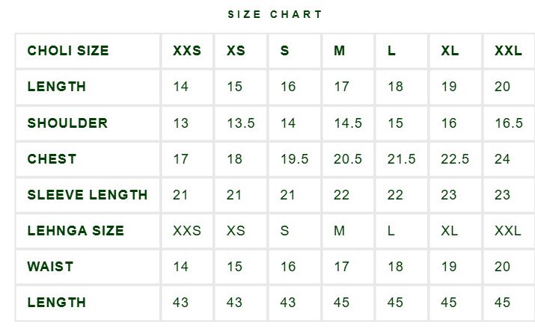Click the shoulder value 13.5 cell
535x331 pixels.
click(x=241, y=123)
